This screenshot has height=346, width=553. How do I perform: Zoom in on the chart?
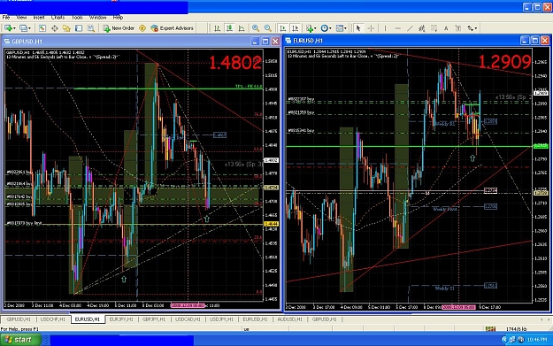256,28
